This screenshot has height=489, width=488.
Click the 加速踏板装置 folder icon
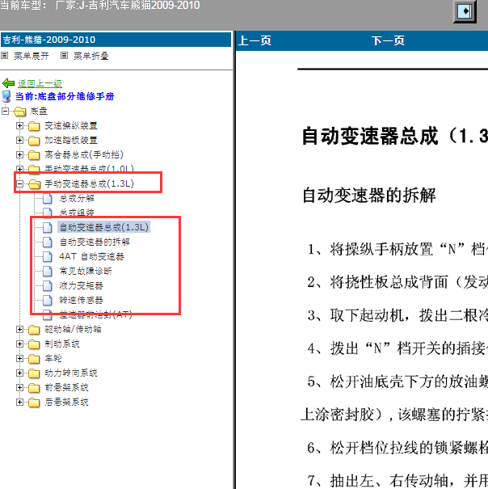34,141
